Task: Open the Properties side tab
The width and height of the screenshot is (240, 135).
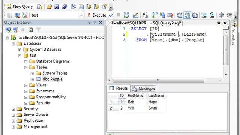Action: [234, 33]
